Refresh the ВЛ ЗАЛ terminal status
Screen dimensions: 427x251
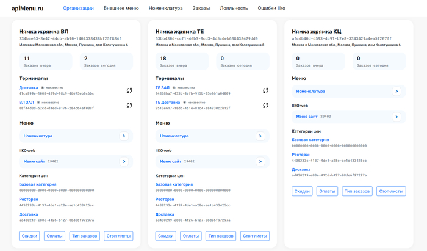[x=129, y=105]
